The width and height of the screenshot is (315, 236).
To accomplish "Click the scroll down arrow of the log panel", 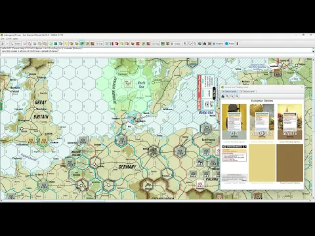I will pos(314,52).
